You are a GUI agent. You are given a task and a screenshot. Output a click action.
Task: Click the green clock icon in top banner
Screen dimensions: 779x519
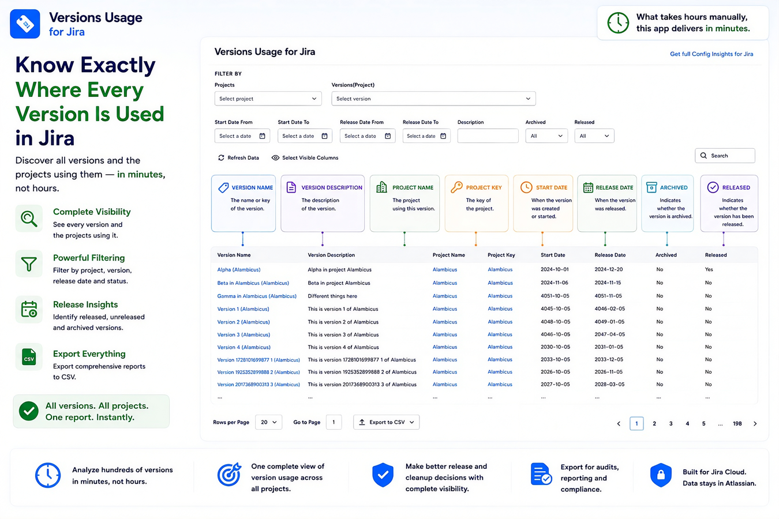tap(618, 23)
